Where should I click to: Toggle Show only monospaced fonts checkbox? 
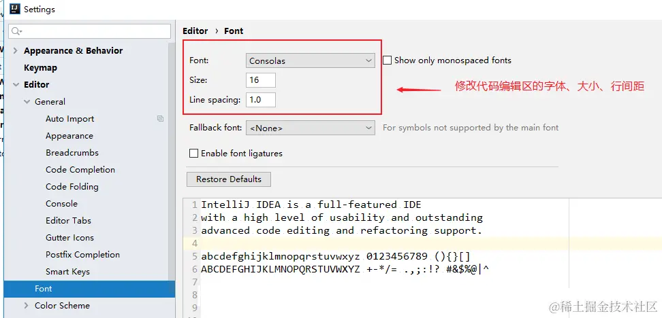pyautogui.click(x=387, y=60)
